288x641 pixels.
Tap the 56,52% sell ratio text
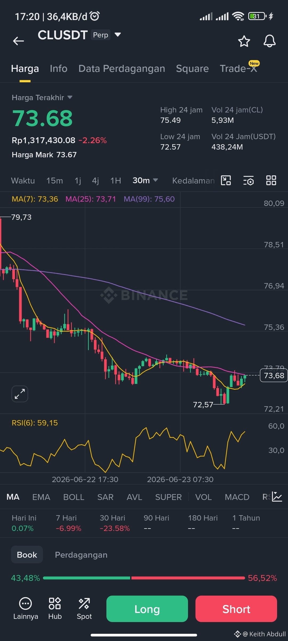[262, 578]
